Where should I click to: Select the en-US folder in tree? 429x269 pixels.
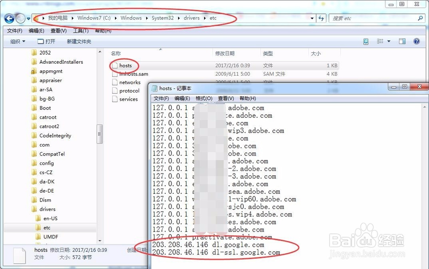[50, 218]
